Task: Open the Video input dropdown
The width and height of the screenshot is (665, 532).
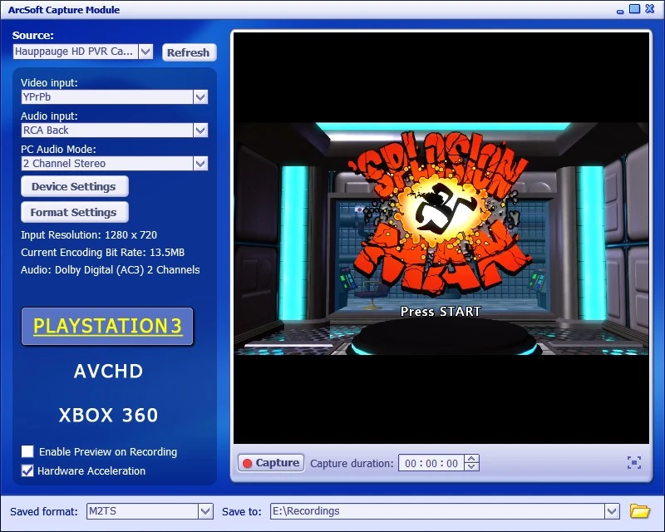Action: click(x=200, y=96)
